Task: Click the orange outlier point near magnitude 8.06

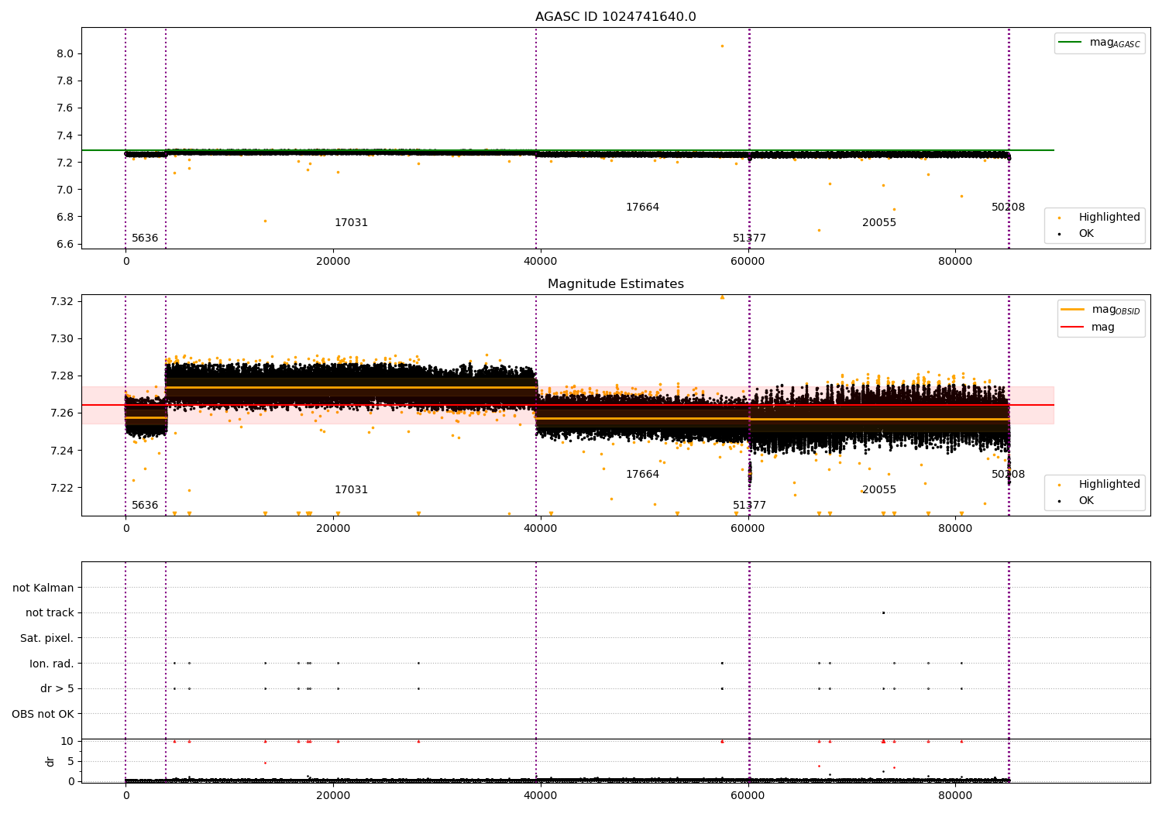Action: (722, 46)
